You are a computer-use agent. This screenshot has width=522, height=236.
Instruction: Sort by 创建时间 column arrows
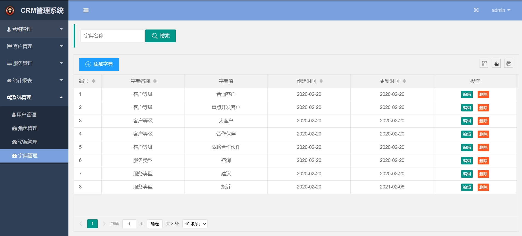click(321, 81)
